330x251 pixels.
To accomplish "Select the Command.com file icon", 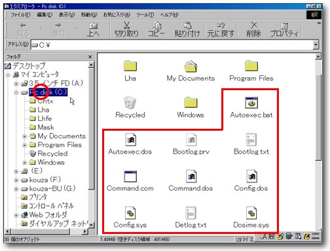I will (130, 176).
